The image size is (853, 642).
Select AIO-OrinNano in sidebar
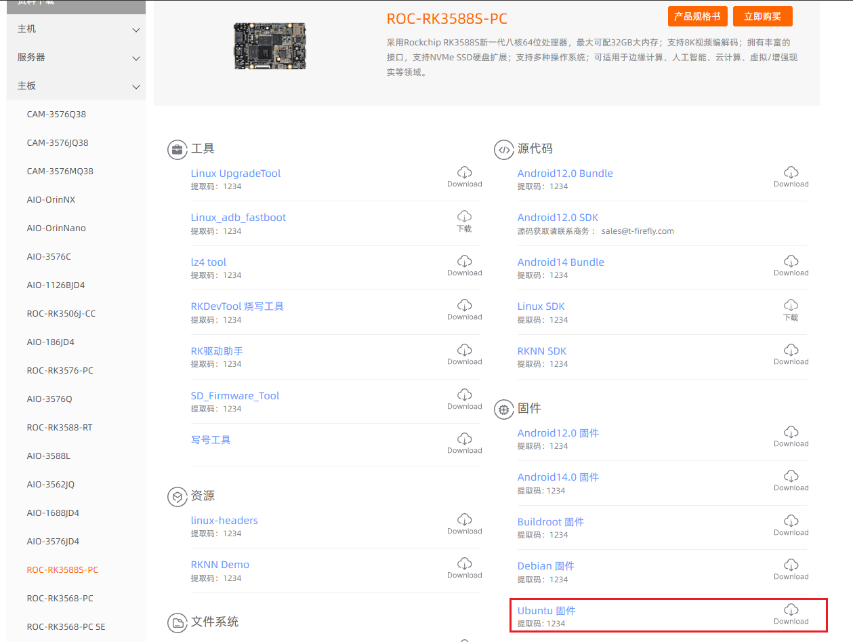click(56, 228)
